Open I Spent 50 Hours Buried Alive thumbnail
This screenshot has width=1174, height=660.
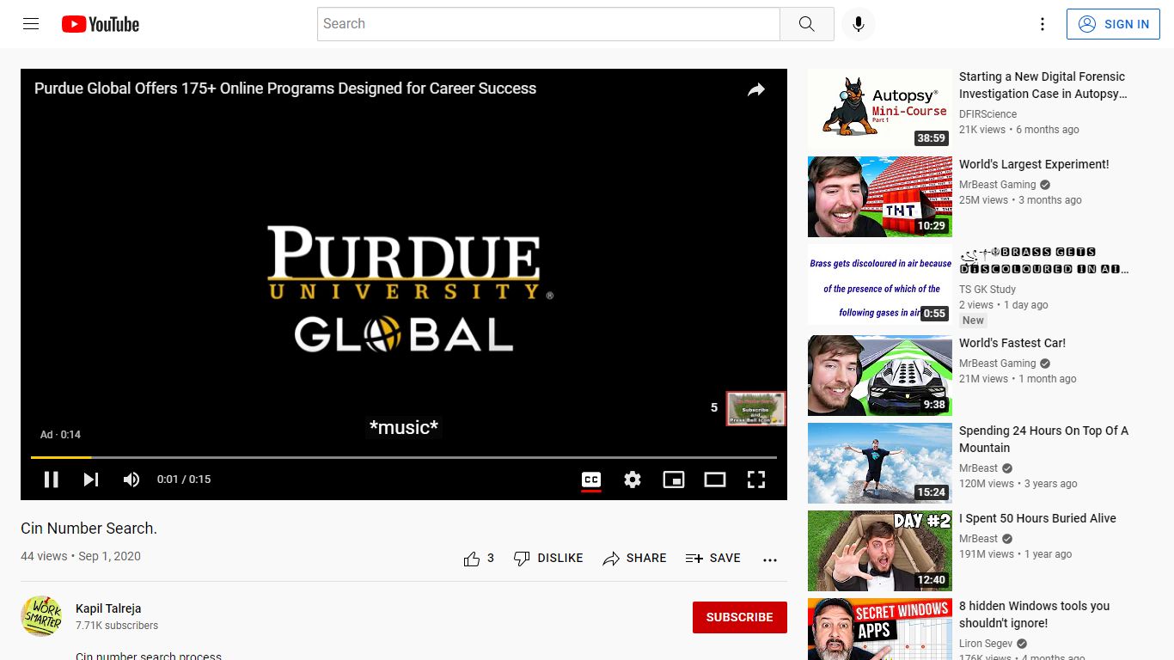880,551
